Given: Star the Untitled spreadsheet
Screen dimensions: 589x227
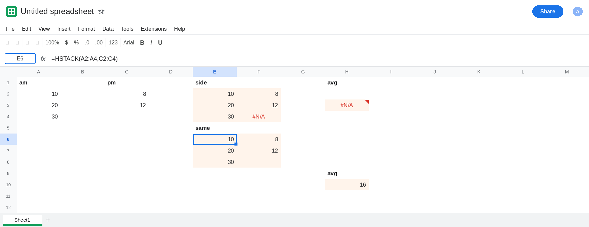Looking at the screenshot, I should [101, 11].
